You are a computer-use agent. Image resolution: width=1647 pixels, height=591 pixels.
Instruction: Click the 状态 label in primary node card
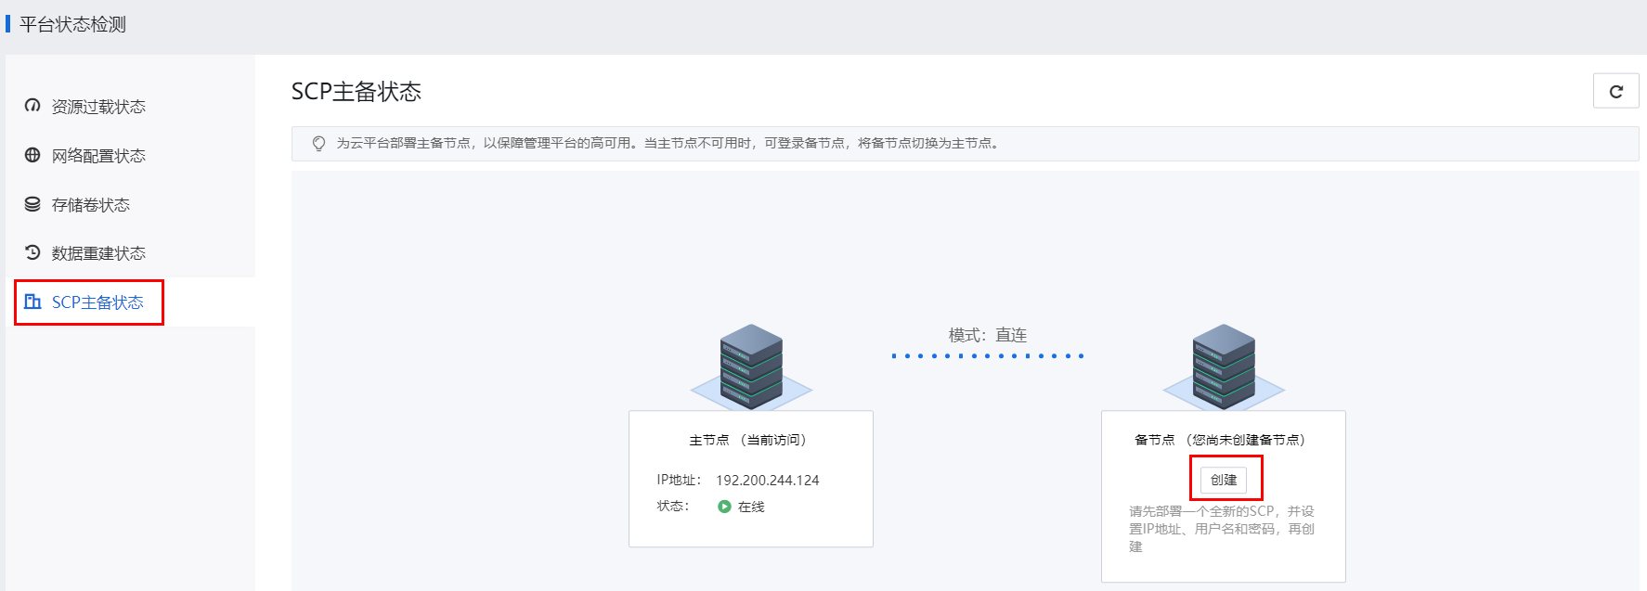click(673, 507)
